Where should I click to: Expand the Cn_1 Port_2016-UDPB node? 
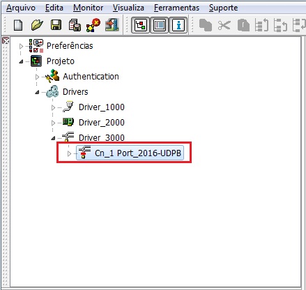69,153
